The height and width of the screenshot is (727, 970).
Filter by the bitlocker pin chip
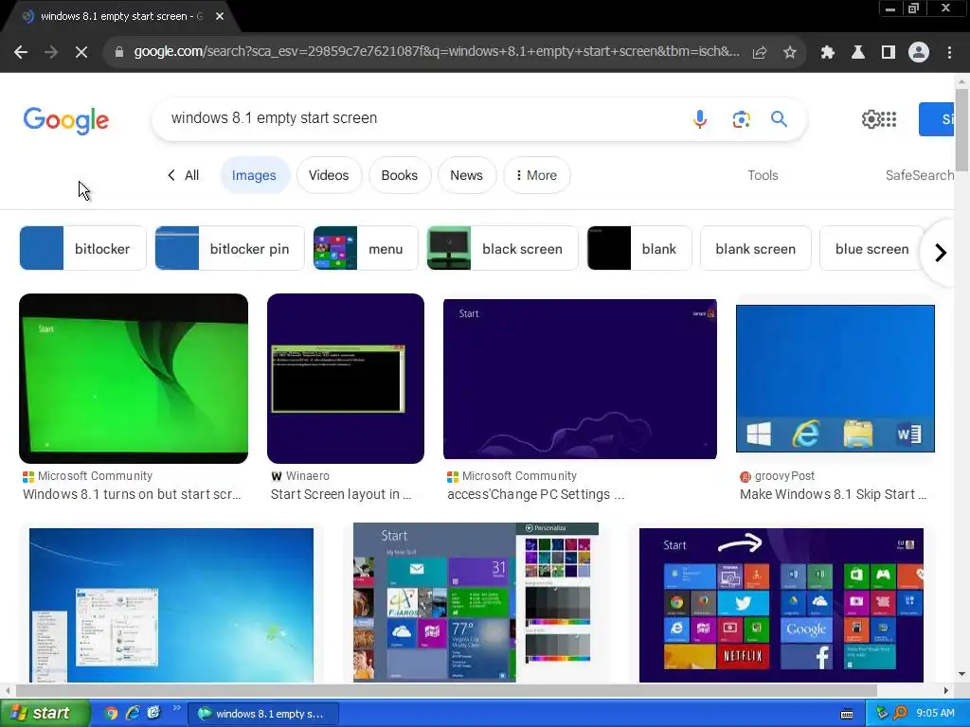click(229, 249)
